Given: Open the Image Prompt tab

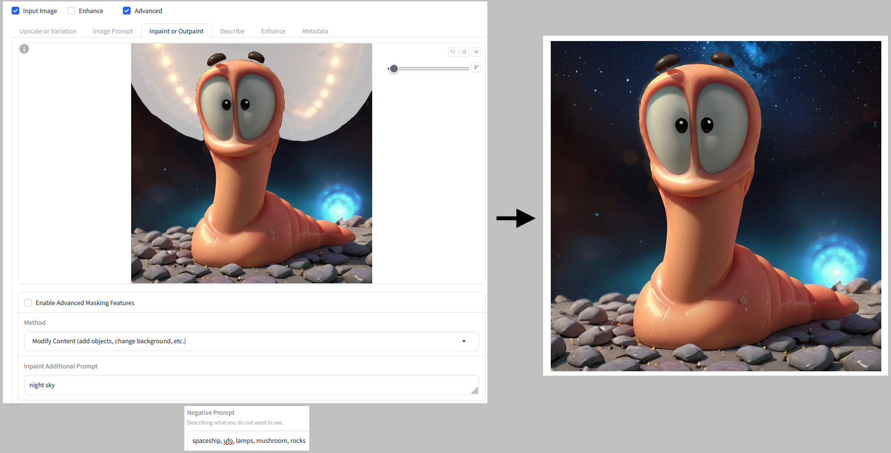Looking at the screenshot, I should 113,31.
